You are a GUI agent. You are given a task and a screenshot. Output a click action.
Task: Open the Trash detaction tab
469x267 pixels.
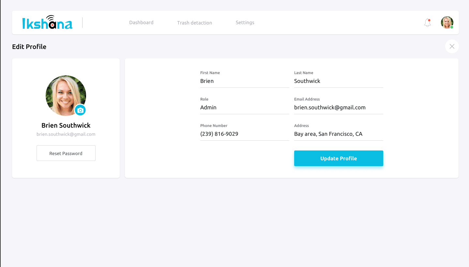click(194, 23)
